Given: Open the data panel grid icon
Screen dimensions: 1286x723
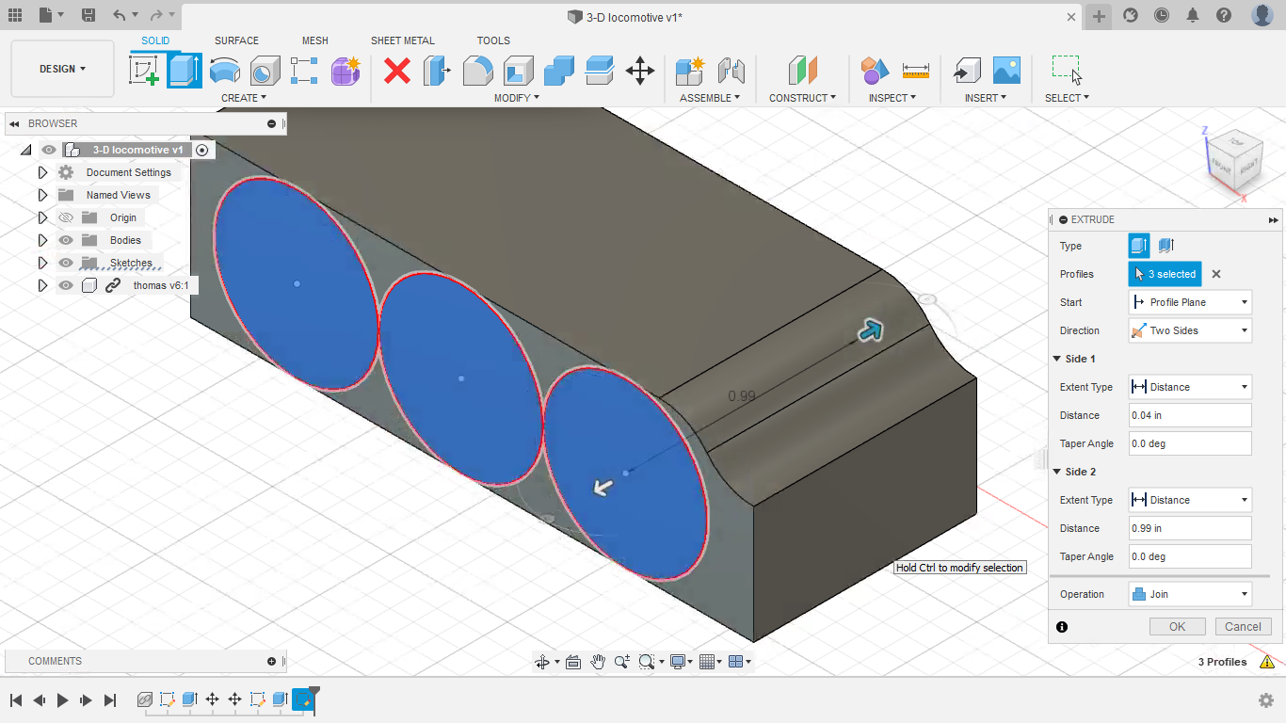Looking at the screenshot, I should (15, 15).
